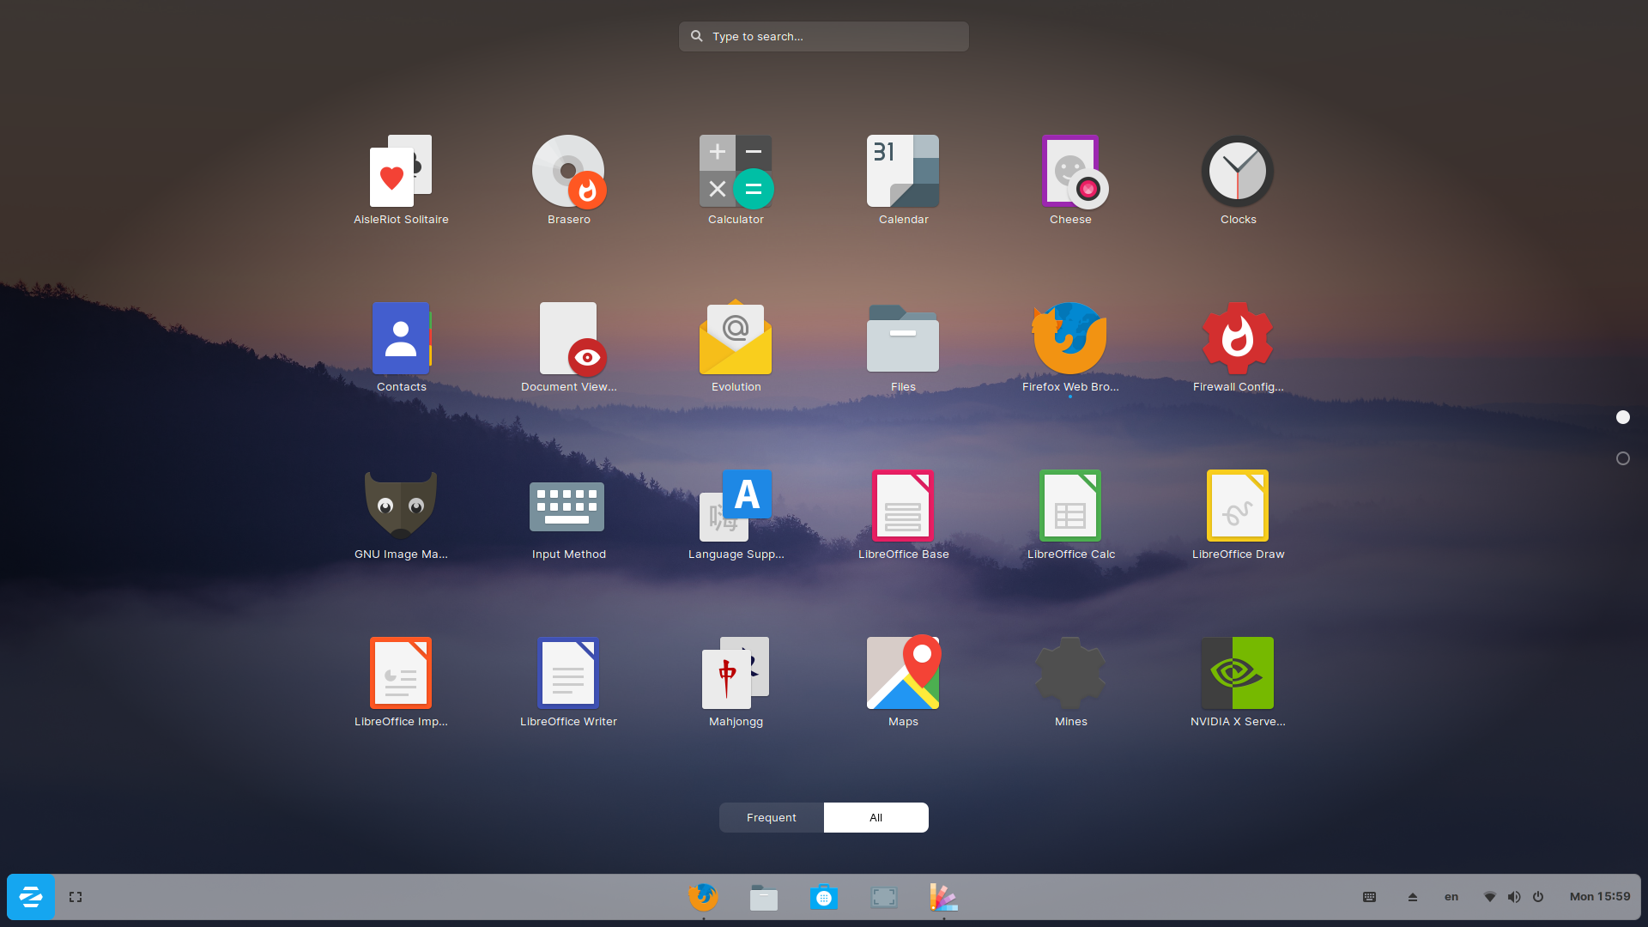1648x927 pixels.
Task: Open Files from the taskbar
Action: (763, 897)
